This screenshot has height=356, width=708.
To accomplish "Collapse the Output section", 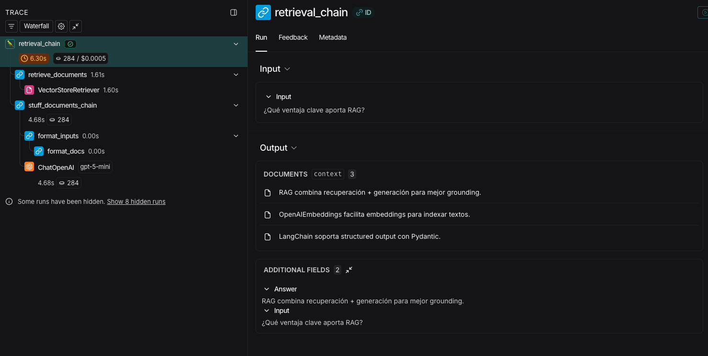I will click(x=294, y=148).
